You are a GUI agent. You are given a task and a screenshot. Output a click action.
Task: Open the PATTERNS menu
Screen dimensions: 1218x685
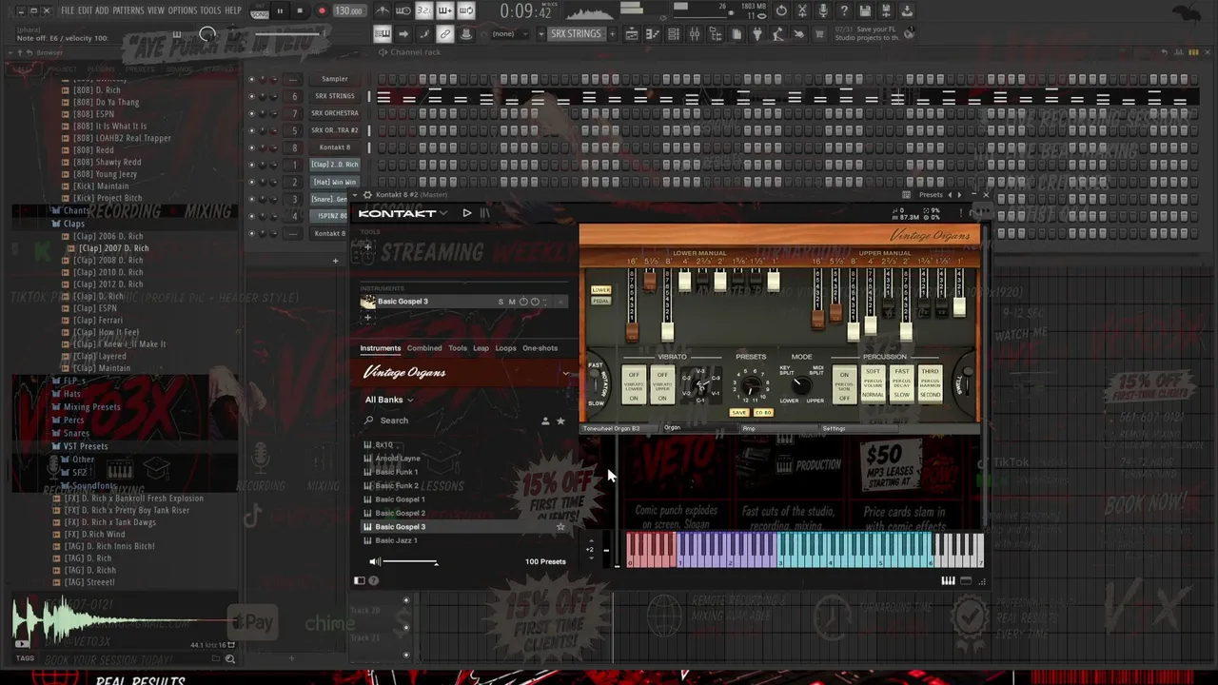pos(128,10)
